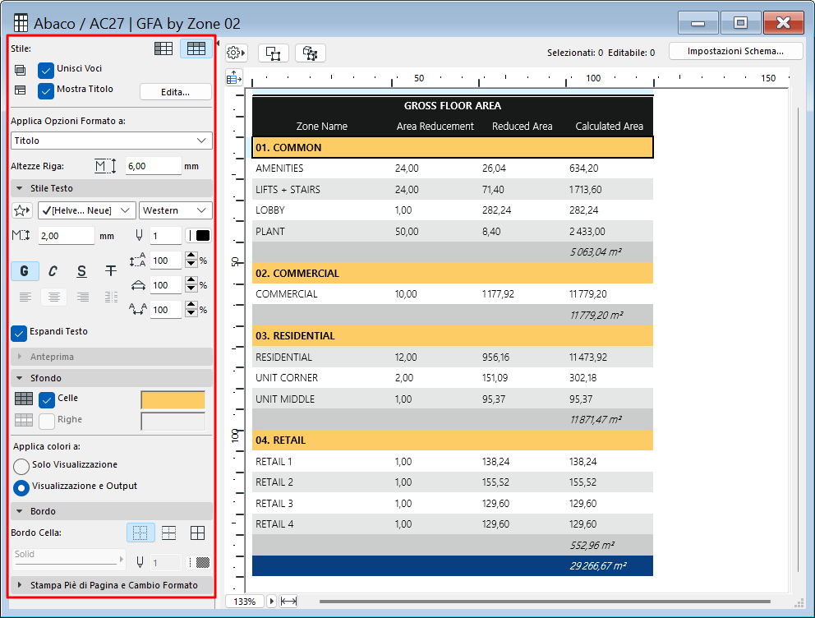Open the favorites star button for fonts
815x618 pixels.
(x=23, y=210)
